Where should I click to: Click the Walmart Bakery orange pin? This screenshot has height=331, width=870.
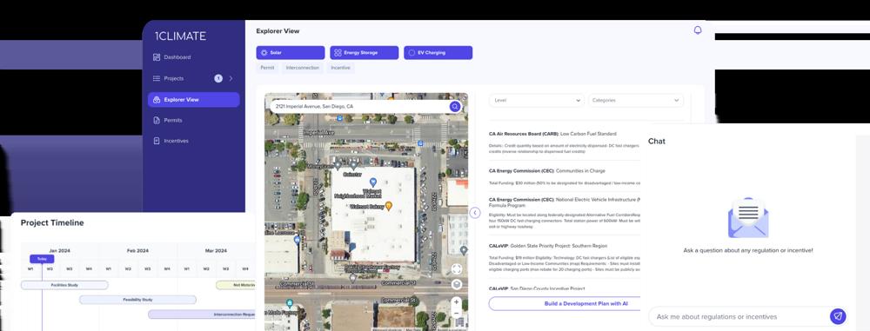click(389, 206)
